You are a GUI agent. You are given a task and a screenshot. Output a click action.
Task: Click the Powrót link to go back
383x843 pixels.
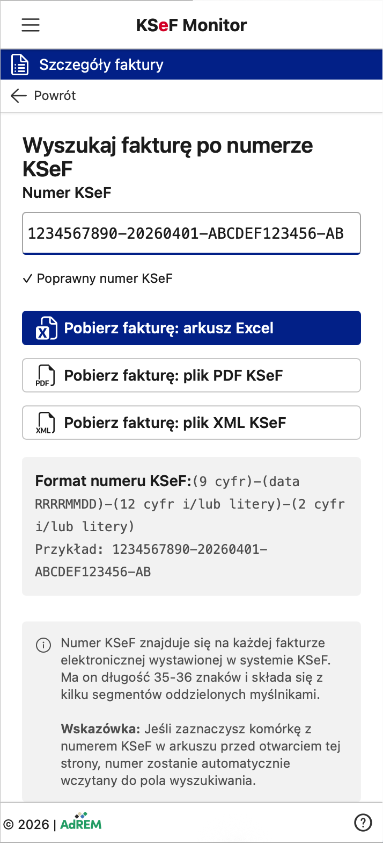coord(55,96)
